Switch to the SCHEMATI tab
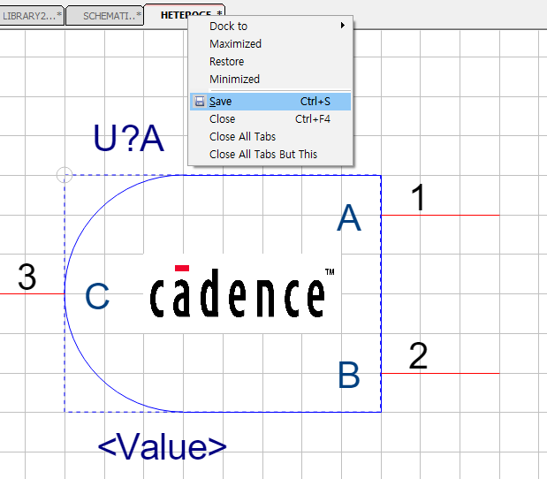The height and width of the screenshot is (479, 547). (x=104, y=16)
